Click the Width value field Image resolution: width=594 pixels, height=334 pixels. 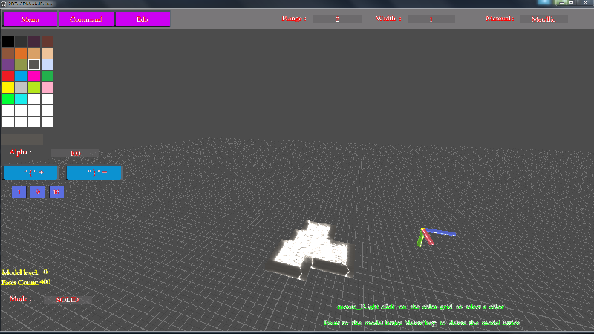click(x=431, y=19)
